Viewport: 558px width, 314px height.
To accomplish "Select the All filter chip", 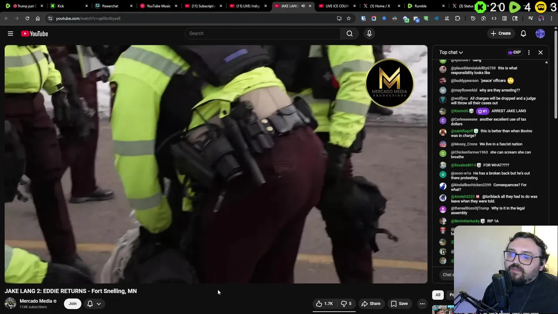I will [438, 295].
